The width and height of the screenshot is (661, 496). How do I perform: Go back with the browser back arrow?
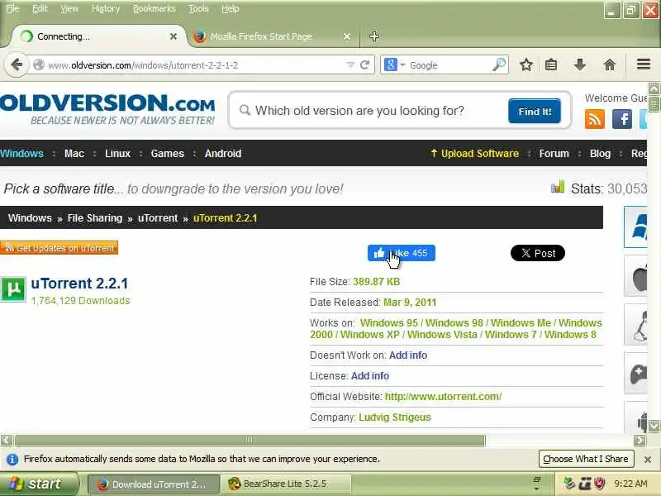click(17, 65)
